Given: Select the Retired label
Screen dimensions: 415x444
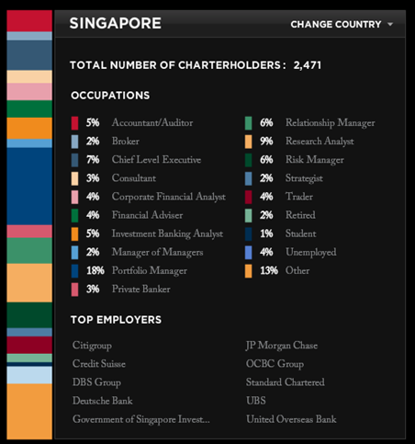Looking at the screenshot, I should (x=300, y=215).
